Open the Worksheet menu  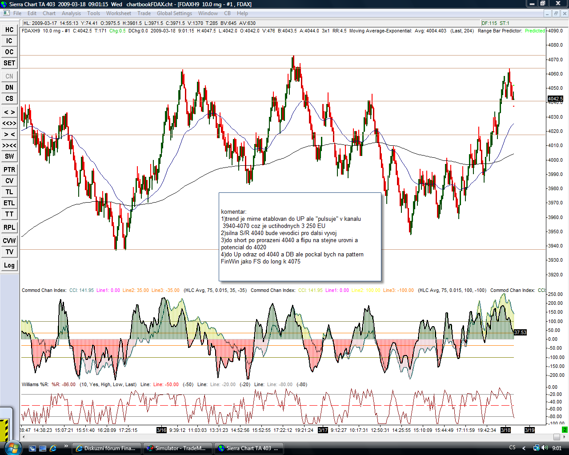(x=119, y=13)
